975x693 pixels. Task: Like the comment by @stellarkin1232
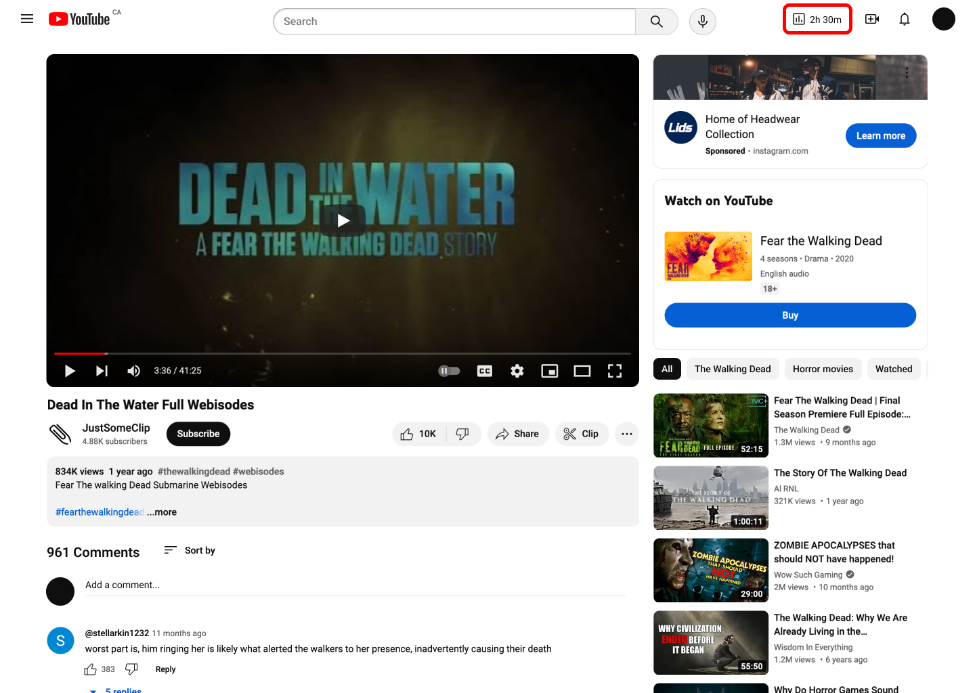[x=91, y=669]
